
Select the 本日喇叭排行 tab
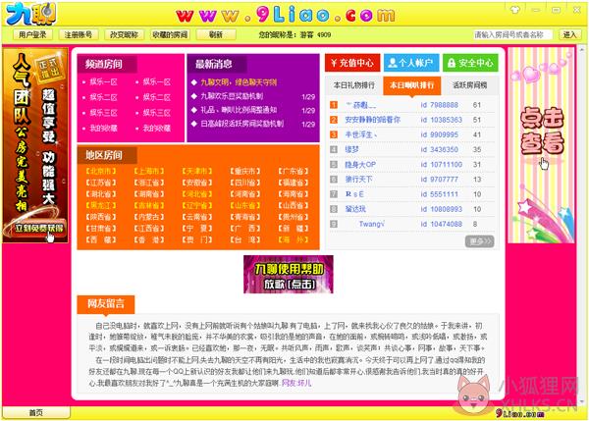[411, 85]
